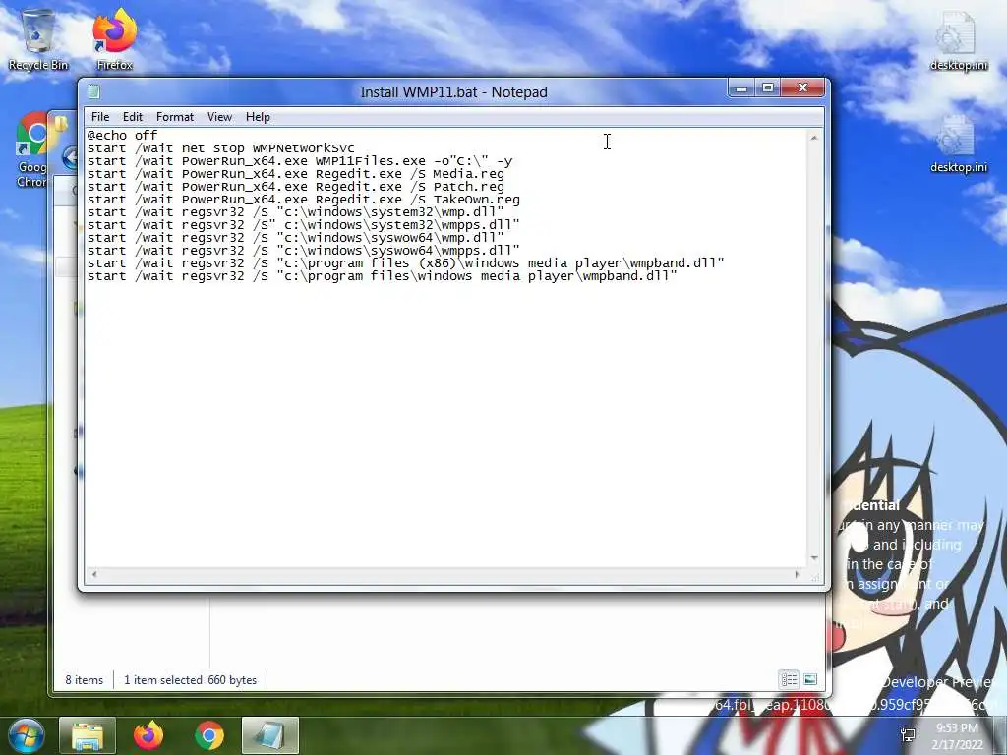
Task: Open Windows Explorer from the taskbar
Action: tap(88, 735)
